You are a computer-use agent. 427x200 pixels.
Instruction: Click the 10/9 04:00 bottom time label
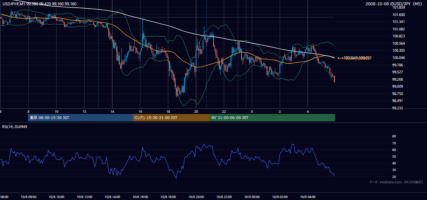[308, 197]
